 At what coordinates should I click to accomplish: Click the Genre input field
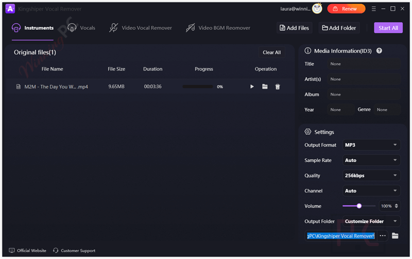387,110
